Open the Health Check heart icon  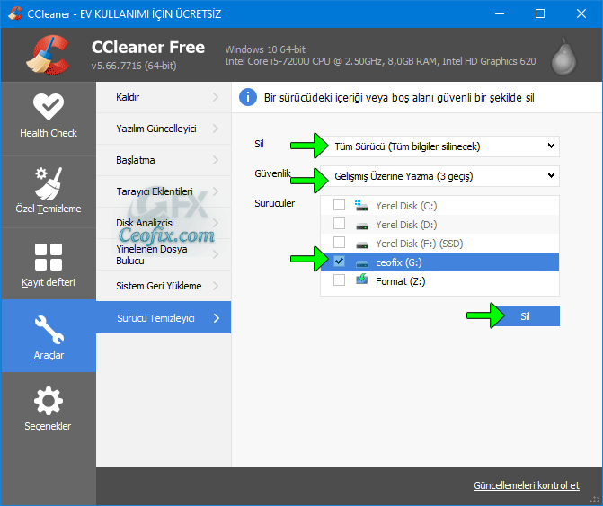coord(49,107)
